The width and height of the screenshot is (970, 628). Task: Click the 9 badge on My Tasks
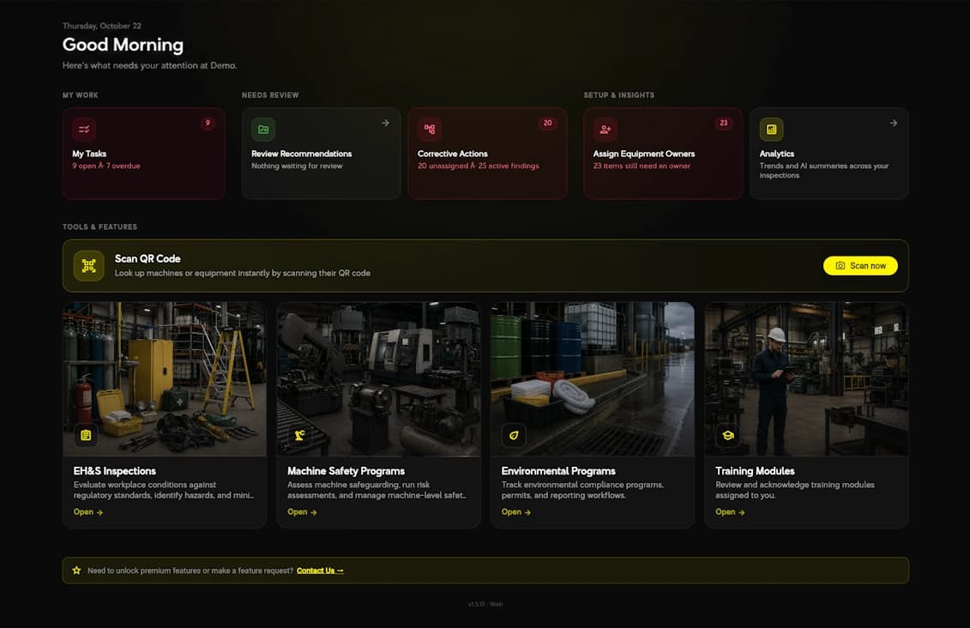coord(208,124)
